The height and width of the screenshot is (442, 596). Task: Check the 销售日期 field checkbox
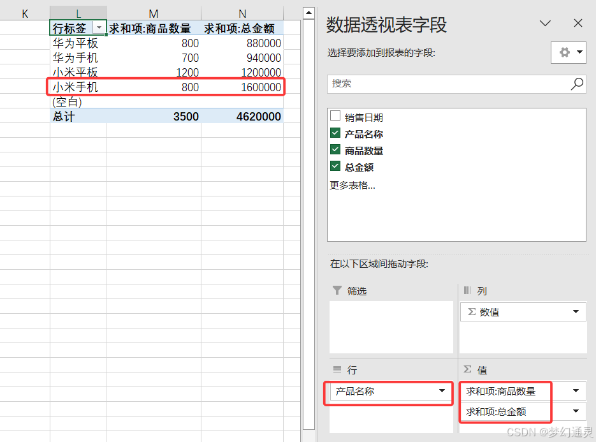click(x=335, y=115)
